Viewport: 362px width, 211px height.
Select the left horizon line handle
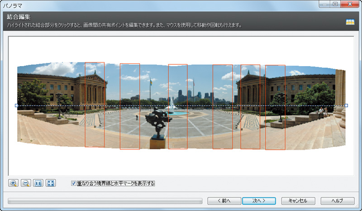point(16,105)
